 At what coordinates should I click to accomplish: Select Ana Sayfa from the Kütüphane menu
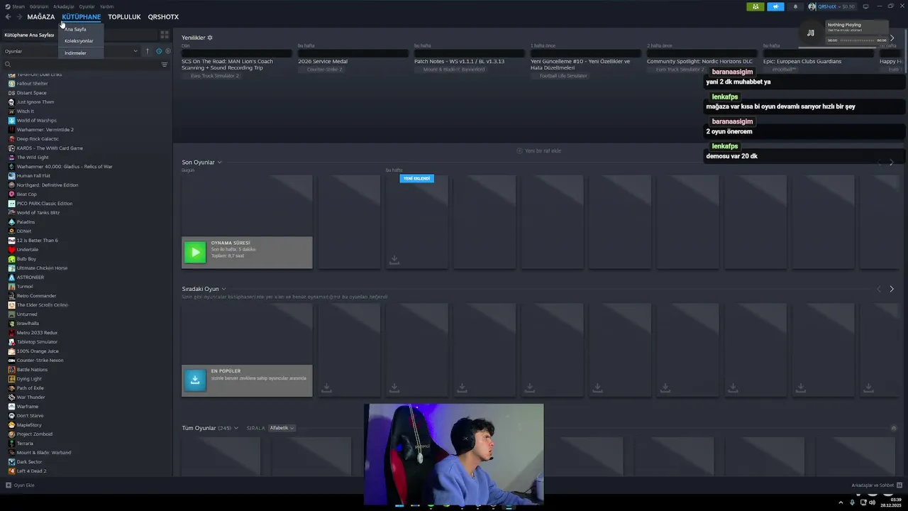pyautogui.click(x=75, y=29)
